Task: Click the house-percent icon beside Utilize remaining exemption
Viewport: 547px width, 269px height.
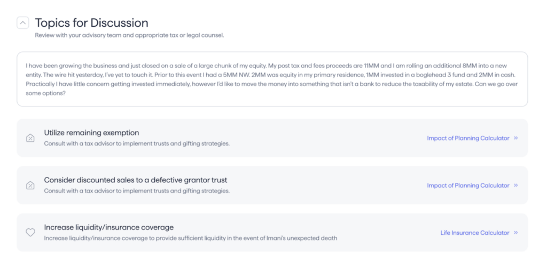Action: click(x=30, y=138)
